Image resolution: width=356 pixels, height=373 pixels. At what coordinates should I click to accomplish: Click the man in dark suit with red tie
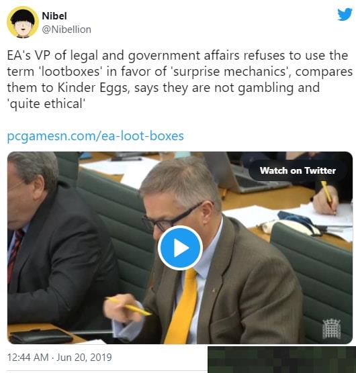click(x=55, y=238)
